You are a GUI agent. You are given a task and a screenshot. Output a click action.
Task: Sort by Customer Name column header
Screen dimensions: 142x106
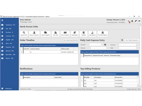(x=45, y=49)
